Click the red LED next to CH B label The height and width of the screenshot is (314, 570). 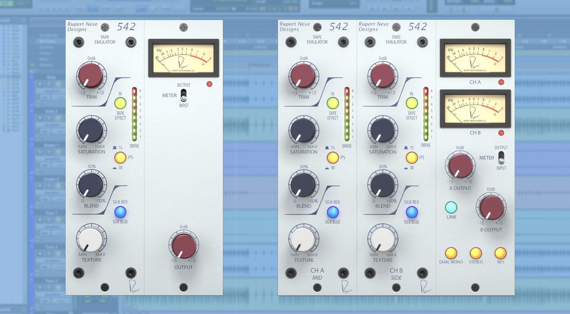point(501,133)
